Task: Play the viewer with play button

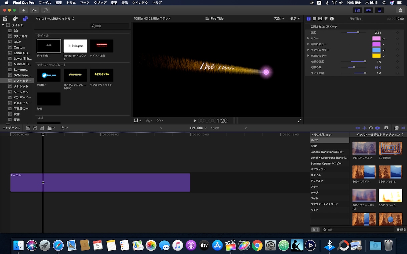Action: [x=195, y=121]
